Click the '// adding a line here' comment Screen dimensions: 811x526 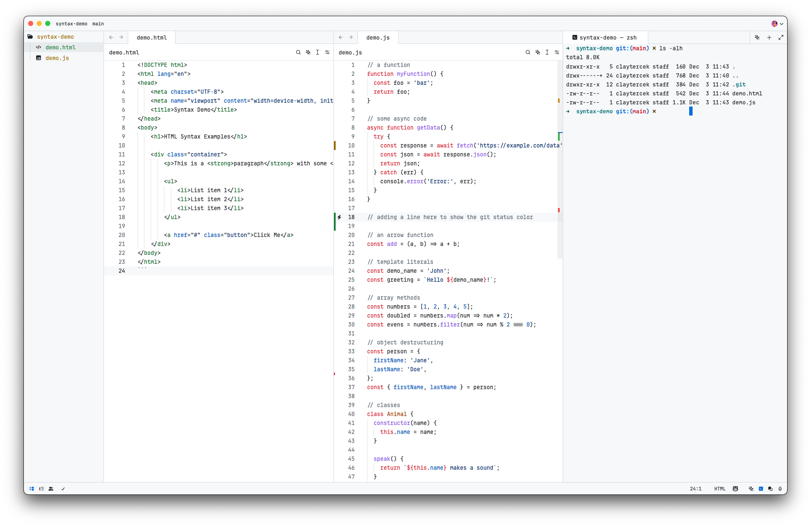coord(450,217)
